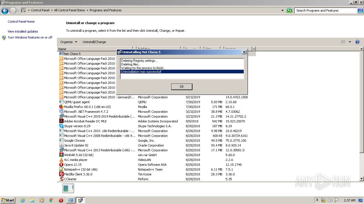
Task: Refresh the Programs and Features list
Action: (x=289, y=10)
